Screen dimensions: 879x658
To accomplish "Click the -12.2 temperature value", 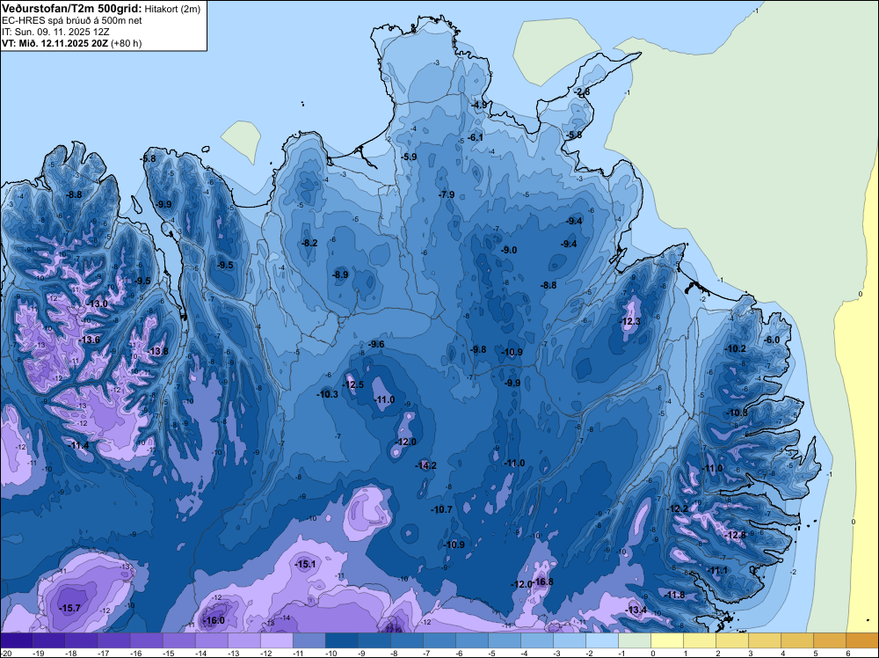I will [677, 508].
